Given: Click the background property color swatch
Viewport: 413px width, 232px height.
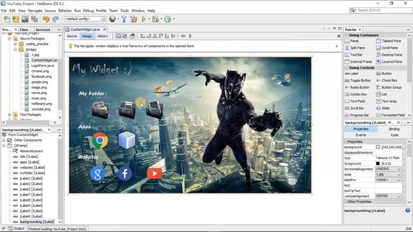Looking at the screenshot, I should point(378,147).
